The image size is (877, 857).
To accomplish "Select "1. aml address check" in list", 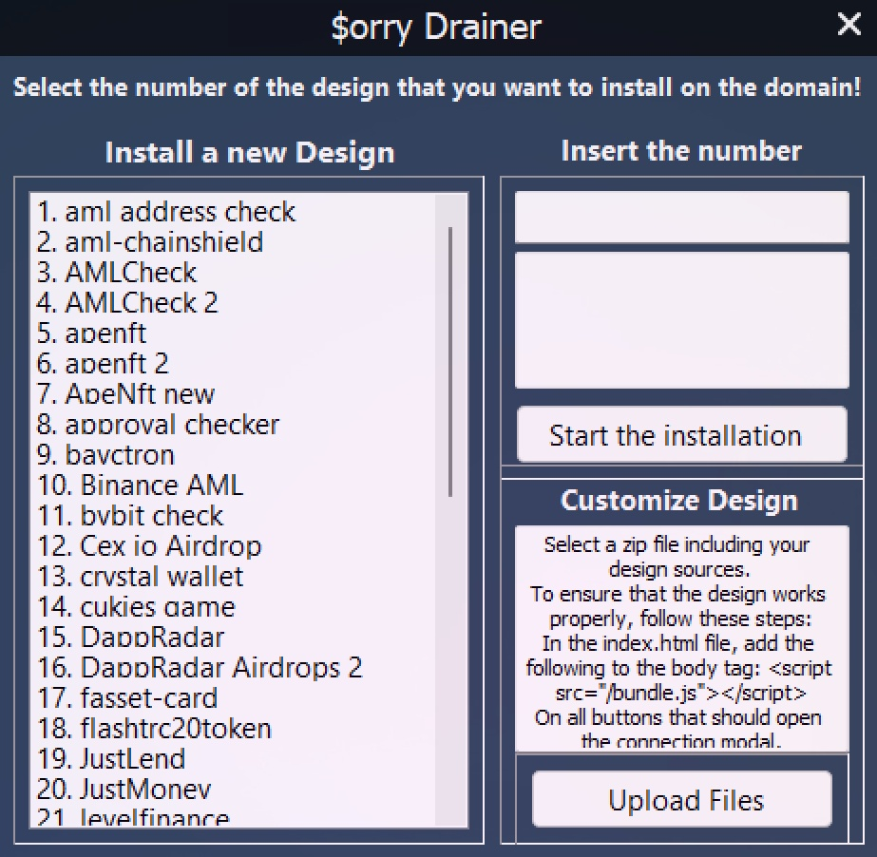I will click(x=166, y=212).
